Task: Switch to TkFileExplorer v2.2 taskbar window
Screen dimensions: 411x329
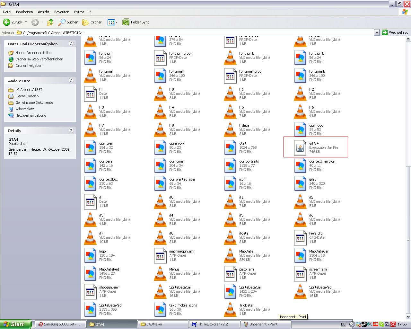Action: click(x=214, y=324)
